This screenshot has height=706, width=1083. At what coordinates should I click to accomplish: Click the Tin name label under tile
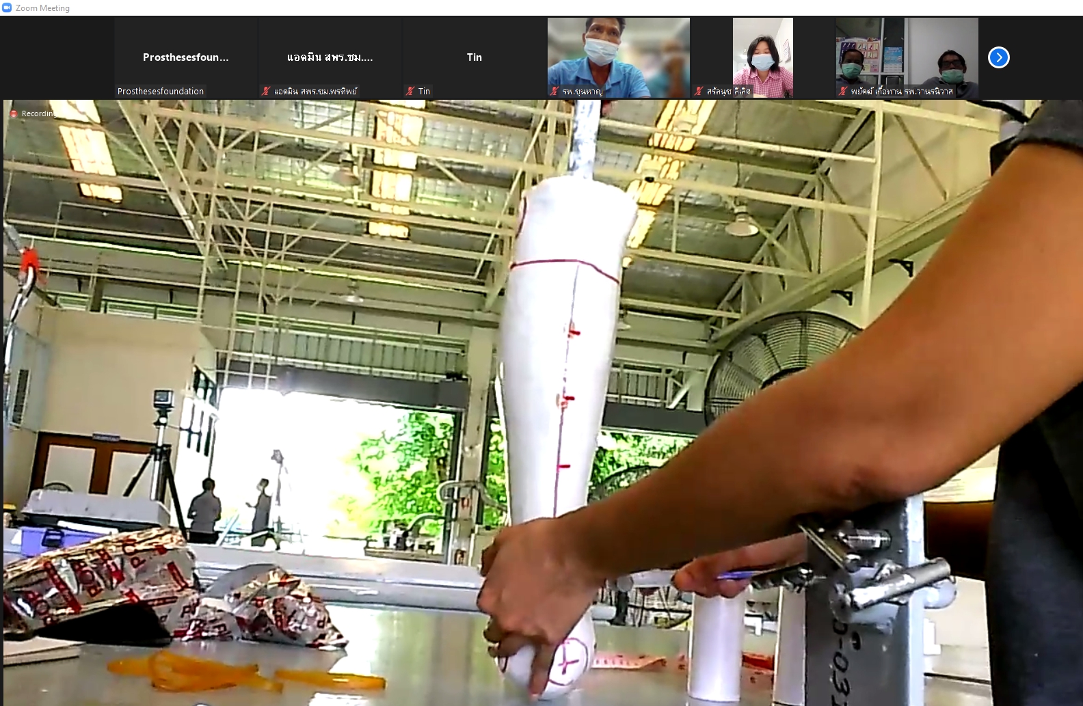click(424, 91)
